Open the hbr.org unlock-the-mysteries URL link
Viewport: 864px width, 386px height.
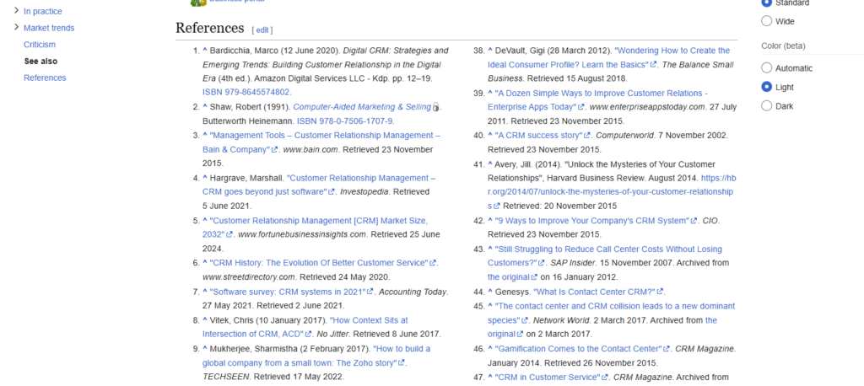click(611, 192)
